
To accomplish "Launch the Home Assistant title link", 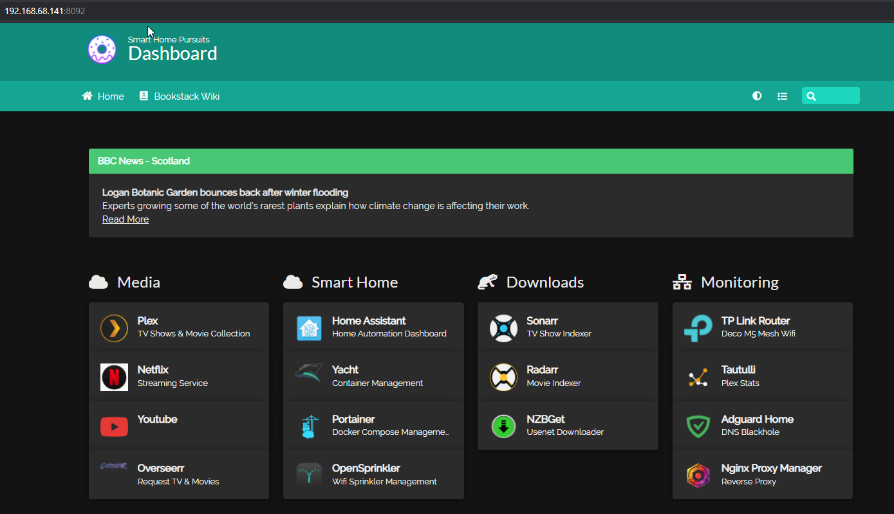I will (x=369, y=320).
